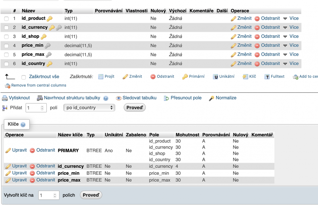The image size is (318, 206).
Task: Click the Projít icon for checked columns
Action: pyautogui.click(x=101, y=76)
